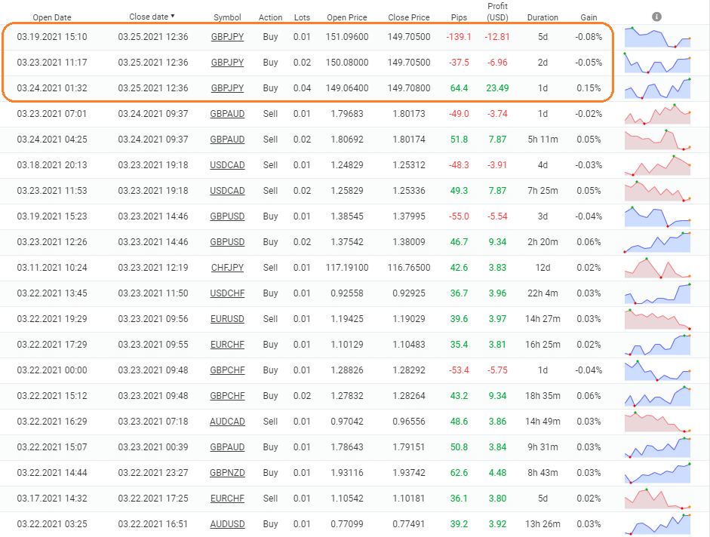Sort trades by Gain column header
710x537 pixels.
(x=589, y=17)
